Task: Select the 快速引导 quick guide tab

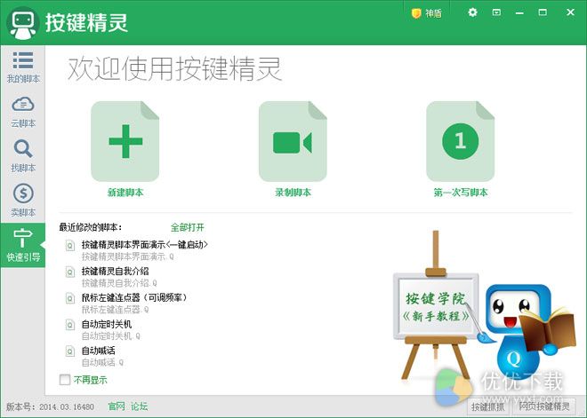Action: click(x=23, y=245)
